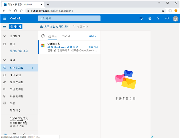
Task: Click ad choices triangle icon
Action: (x=152, y=137)
